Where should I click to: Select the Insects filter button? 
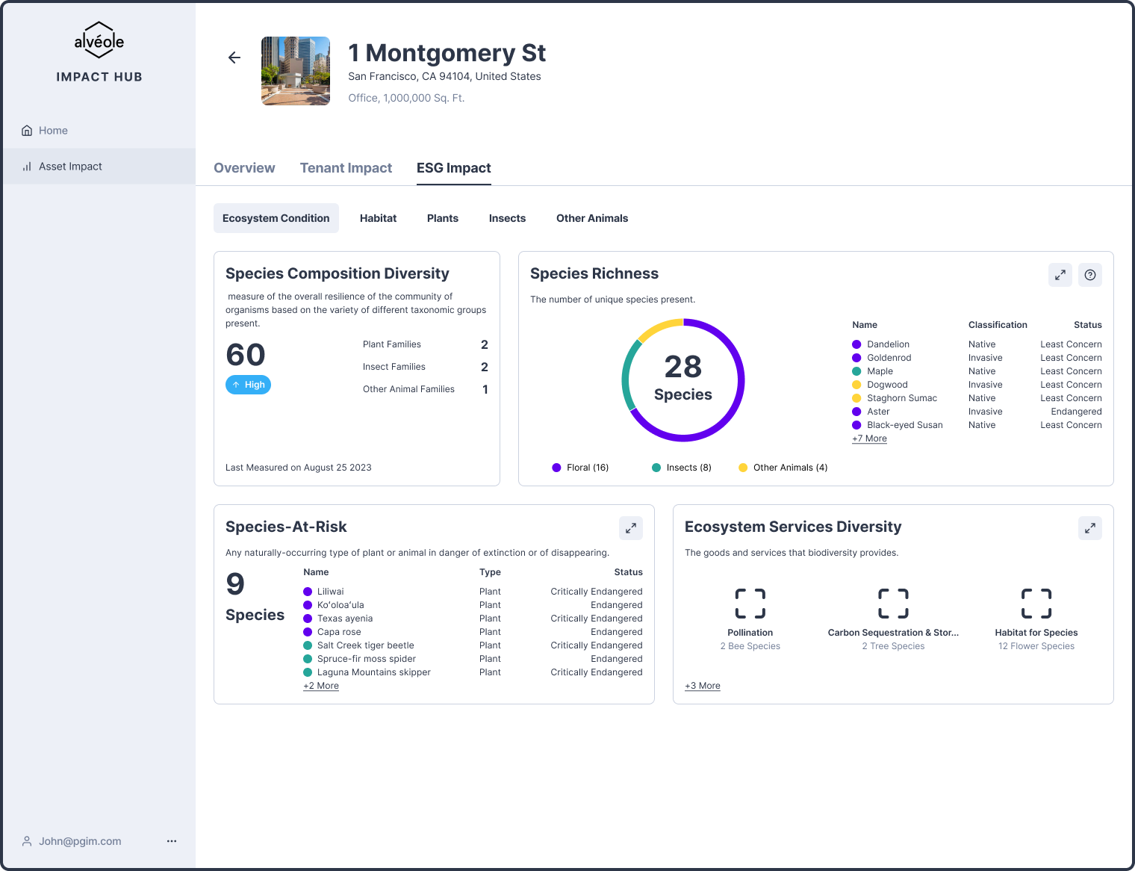click(507, 218)
